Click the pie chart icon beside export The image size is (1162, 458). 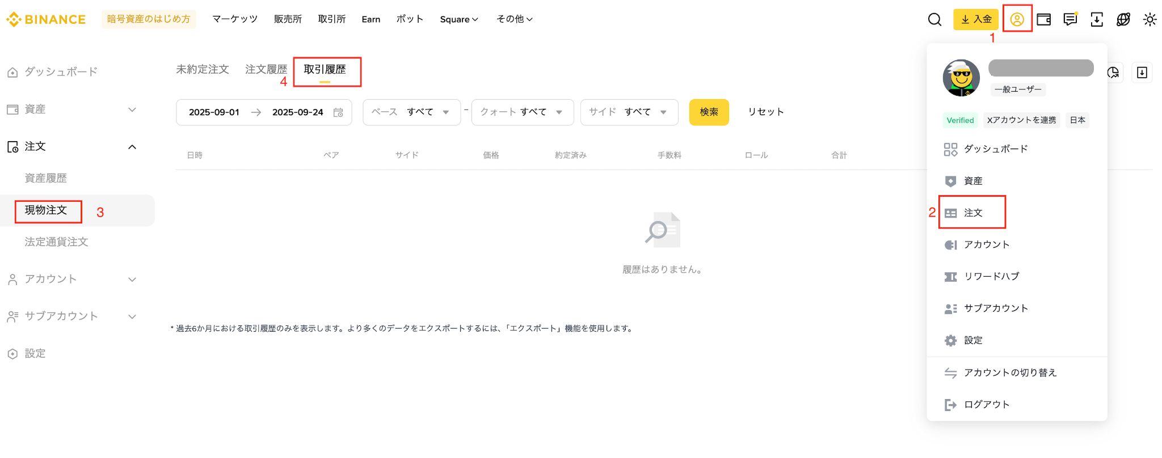pyautogui.click(x=1113, y=73)
